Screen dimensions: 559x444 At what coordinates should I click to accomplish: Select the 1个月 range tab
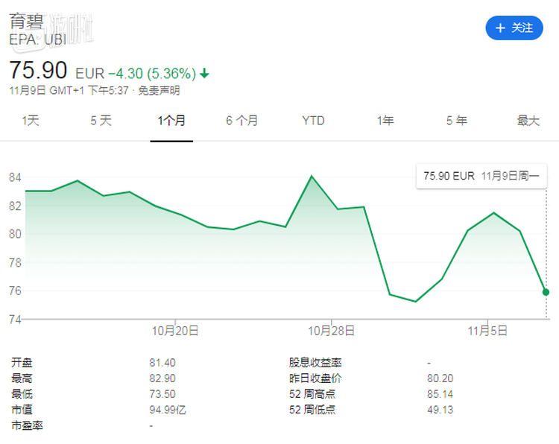[171, 120]
